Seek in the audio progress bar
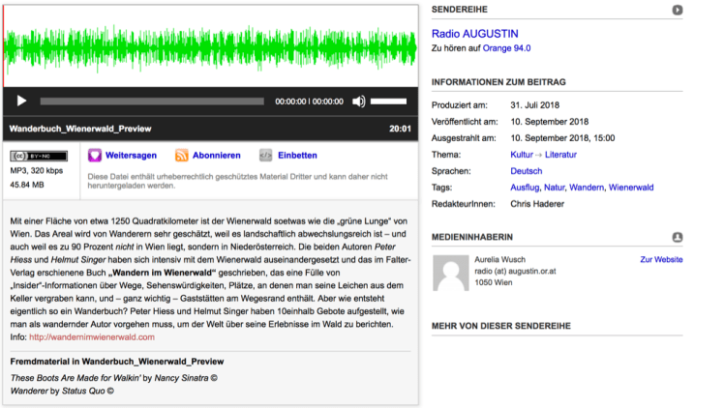This screenshot has height=408, width=724. click(x=154, y=101)
